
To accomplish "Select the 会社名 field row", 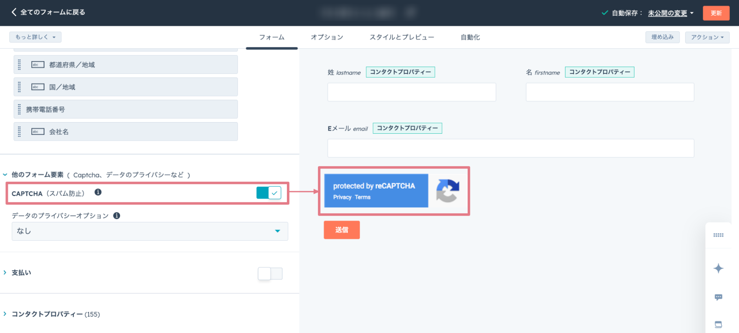I will click(x=126, y=131).
